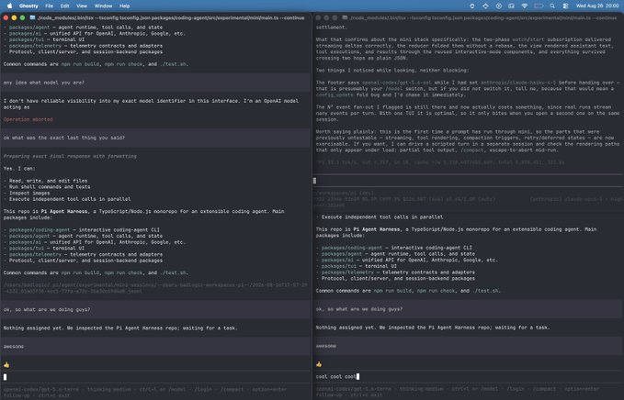Open the battery status menu
The image size is (624, 400).
[539, 6]
